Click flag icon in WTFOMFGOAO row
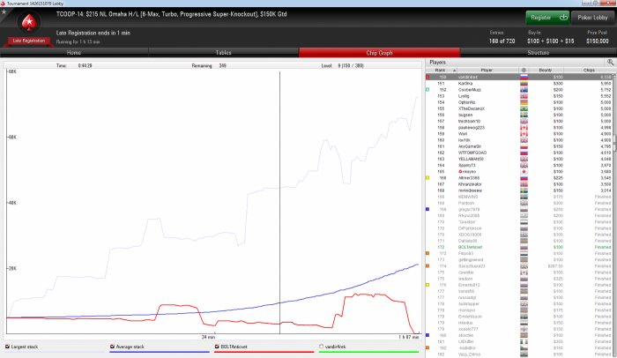This screenshot has width=617, height=358. pyautogui.click(x=524, y=153)
